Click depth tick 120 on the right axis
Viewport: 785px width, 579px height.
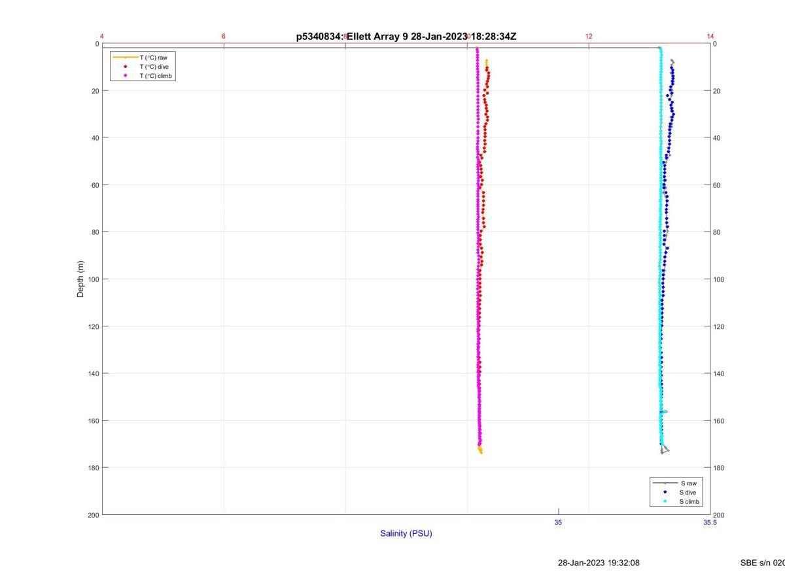pos(719,326)
